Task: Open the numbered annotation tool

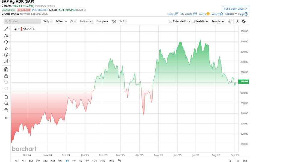Action: tap(6, 55)
